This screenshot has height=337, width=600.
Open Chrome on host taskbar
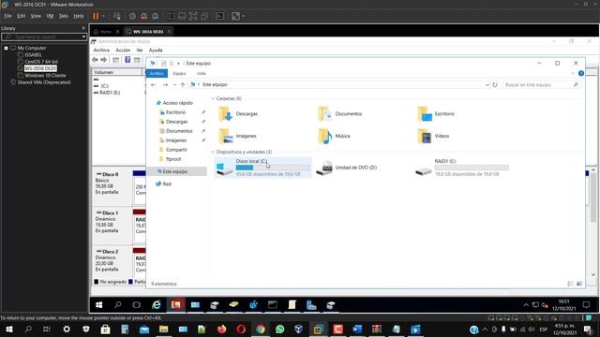point(261,329)
